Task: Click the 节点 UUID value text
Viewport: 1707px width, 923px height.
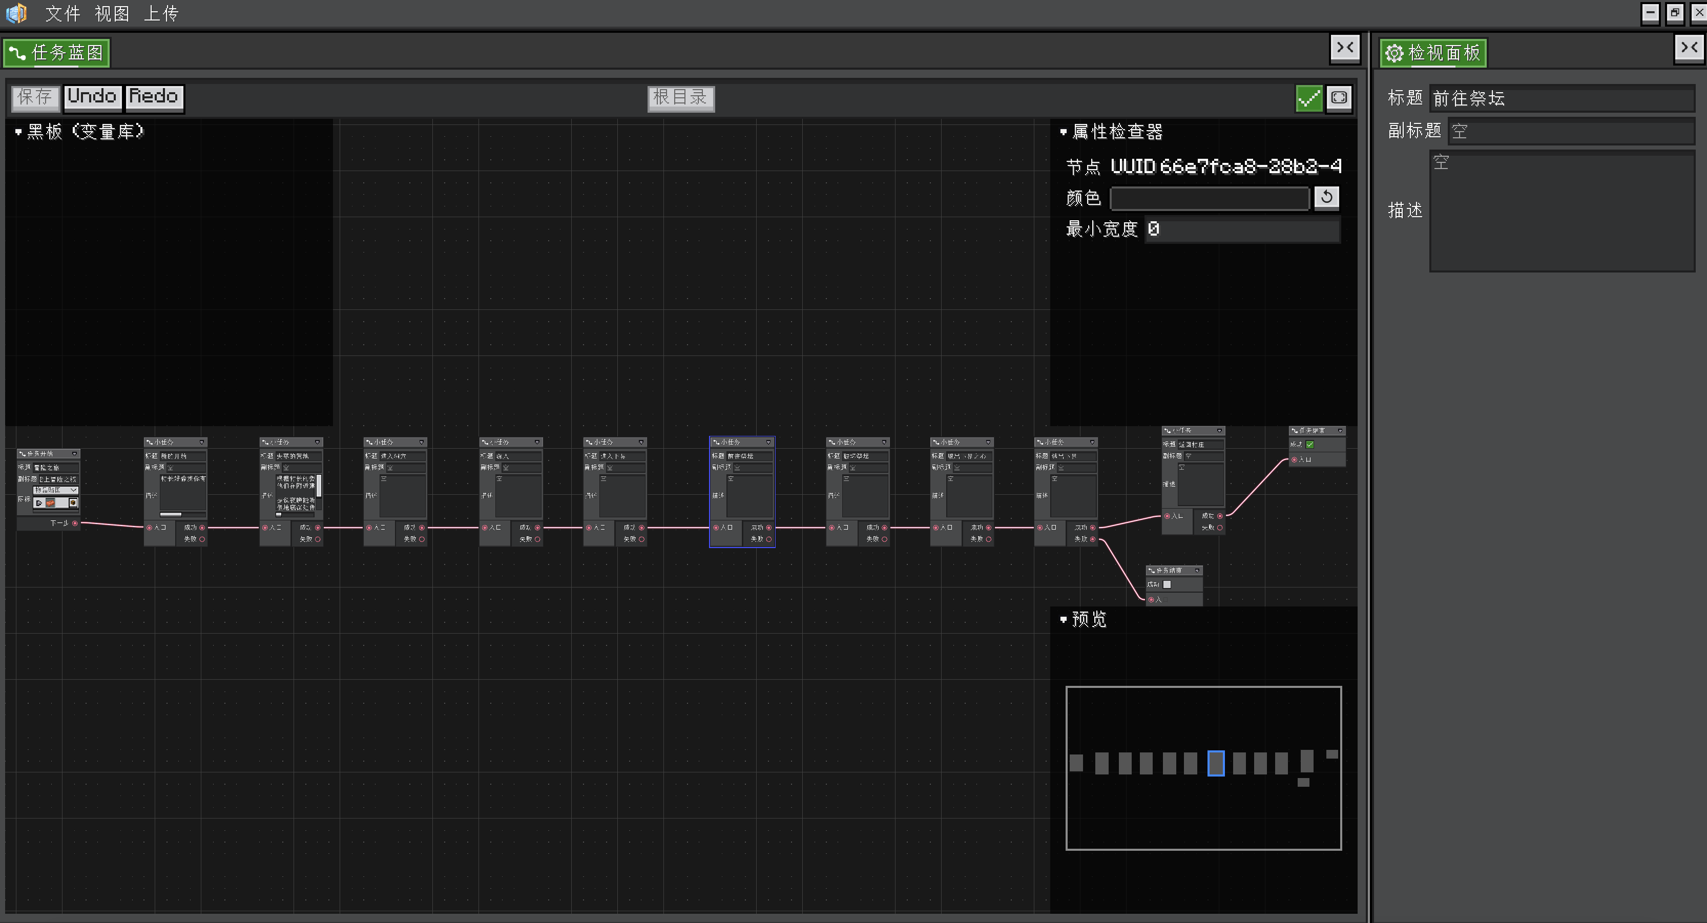Action: coord(1226,166)
